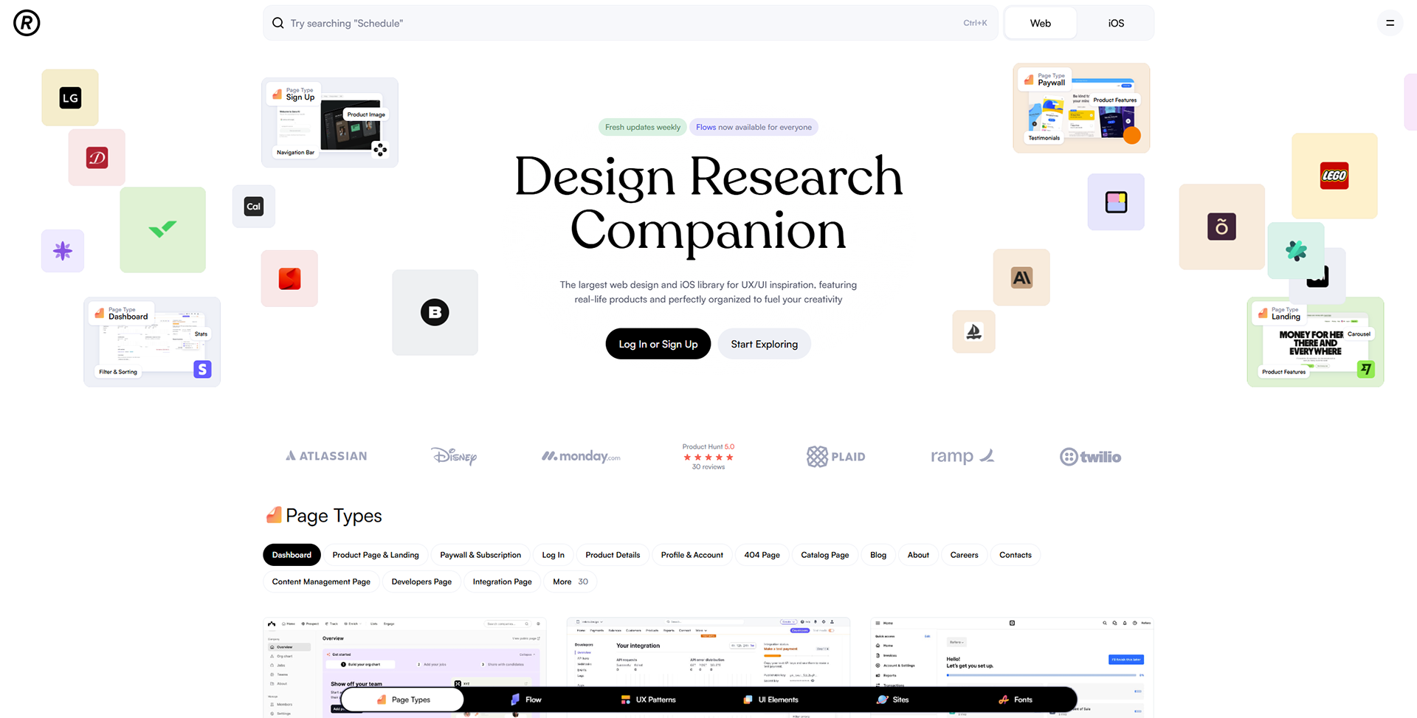Select Profile & Account chip
Image resolution: width=1417 pixels, height=718 pixels.
pyautogui.click(x=692, y=555)
